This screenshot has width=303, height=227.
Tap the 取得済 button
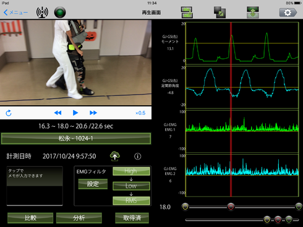(132, 218)
